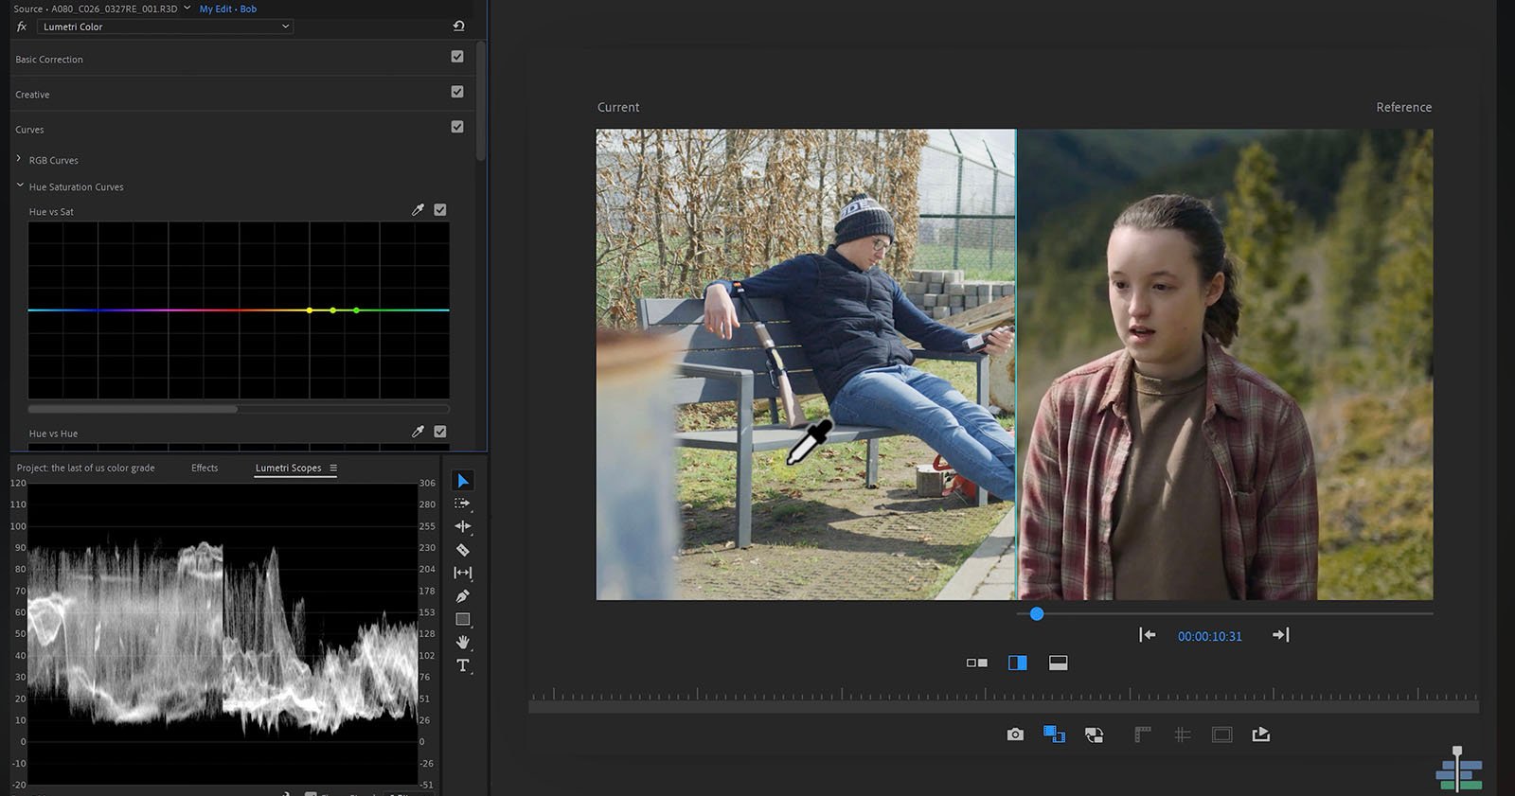Switch to side-by-side comparison layout
Viewport: 1515px width, 796px height.
coord(976,663)
